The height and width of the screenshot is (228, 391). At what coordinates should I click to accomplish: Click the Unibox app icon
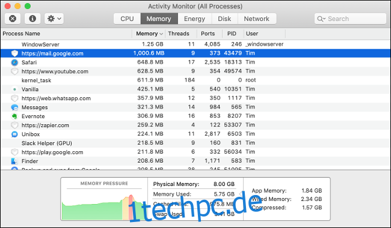(14, 134)
